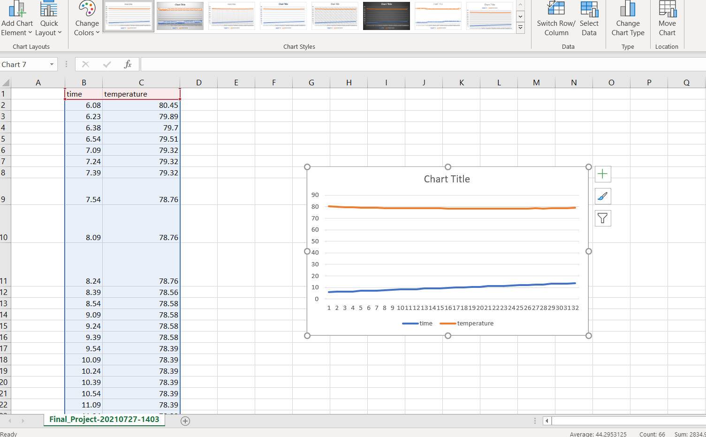Click into the formula bar input
Viewport: 706px width, 437px height.
point(422,64)
